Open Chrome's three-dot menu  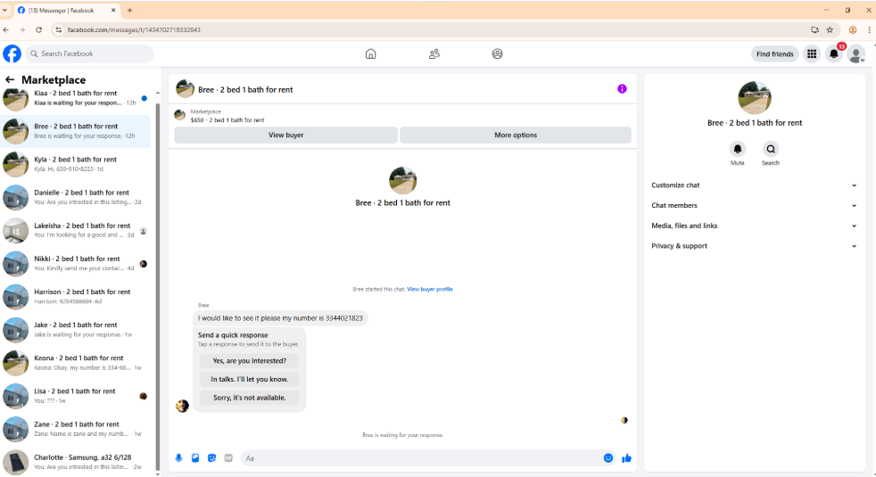(x=869, y=29)
